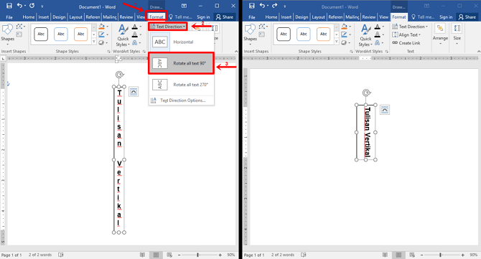Save the document in the right Word window

click(x=252, y=6)
